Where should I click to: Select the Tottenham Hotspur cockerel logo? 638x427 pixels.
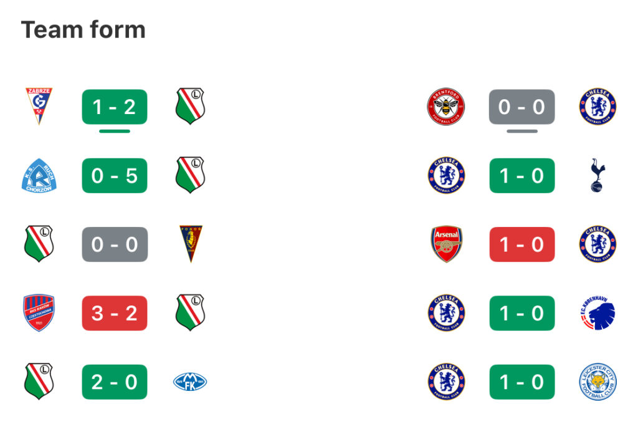pos(598,175)
